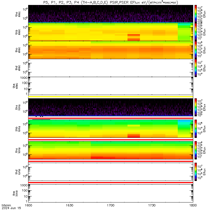Click the color bar beside thc ions panel
This screenshot has height=221, width=207.
(196, 150)
